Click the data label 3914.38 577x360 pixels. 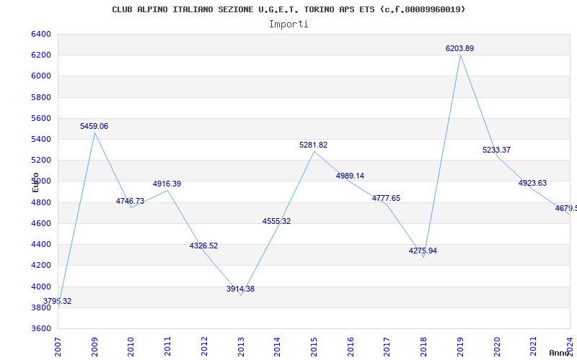(x=241, y=289)
